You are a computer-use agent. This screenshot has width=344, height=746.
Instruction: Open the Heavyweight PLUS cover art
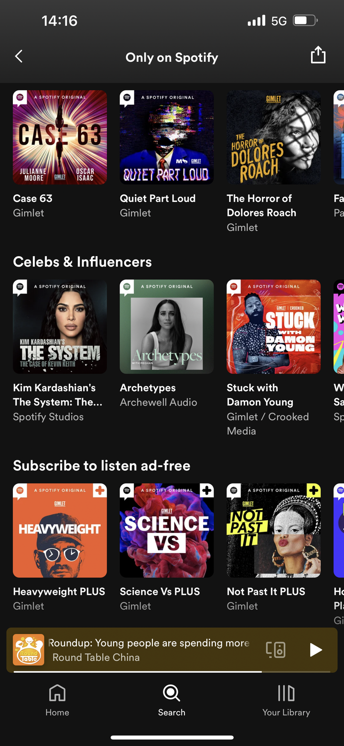[60, 531]
